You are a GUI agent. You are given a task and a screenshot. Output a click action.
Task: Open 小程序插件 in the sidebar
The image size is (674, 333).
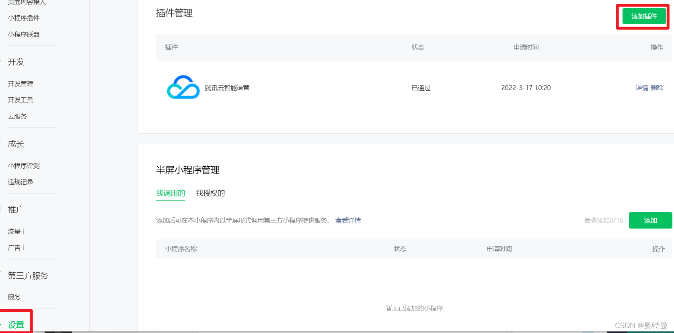point(24,18)
